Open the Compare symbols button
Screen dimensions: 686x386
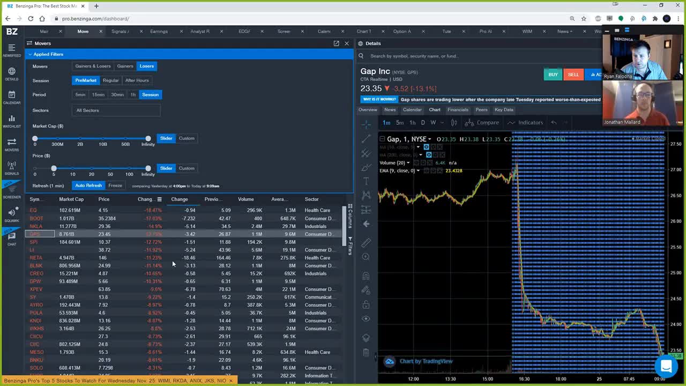coord(482,123)
